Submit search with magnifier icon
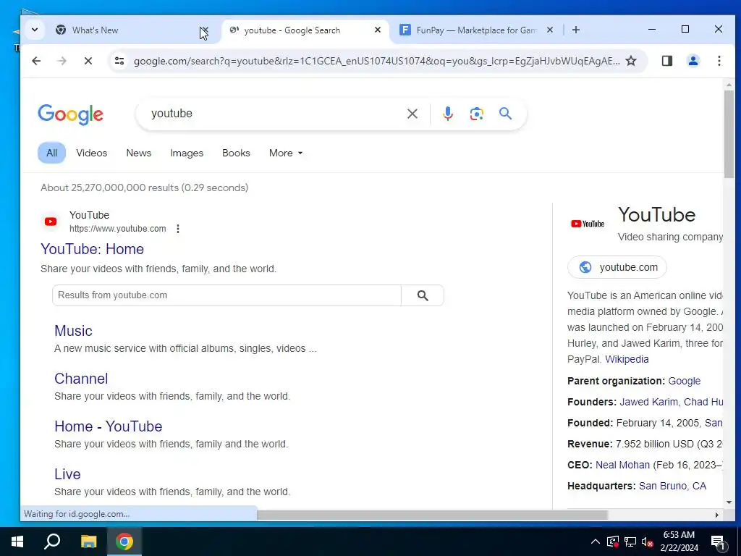The height and width of the screenshot is (556, 741). pyautogui.click(x=505, y=114)
